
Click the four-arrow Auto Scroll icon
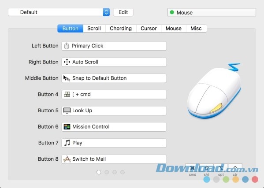tap(67, 62)
